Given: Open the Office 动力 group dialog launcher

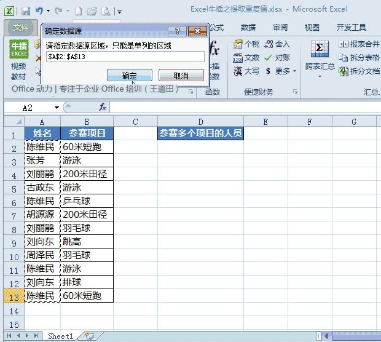Looking at the screenshot, I should pos(190,92).
